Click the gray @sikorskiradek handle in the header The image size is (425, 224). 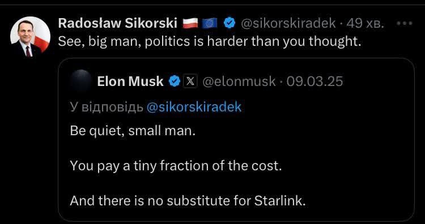(288, 24)
